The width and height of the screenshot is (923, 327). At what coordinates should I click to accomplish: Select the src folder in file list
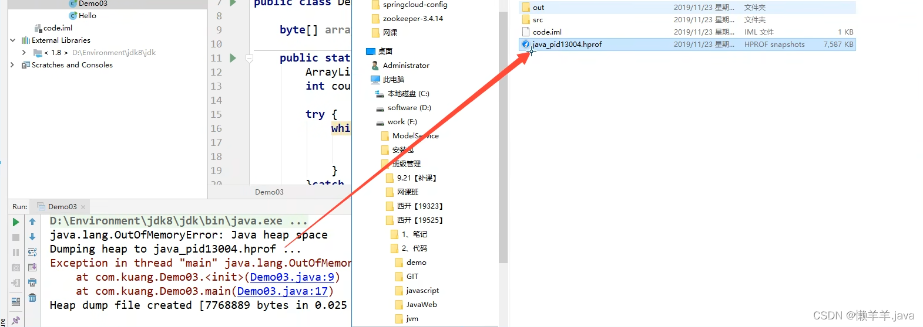coord(687,20)
